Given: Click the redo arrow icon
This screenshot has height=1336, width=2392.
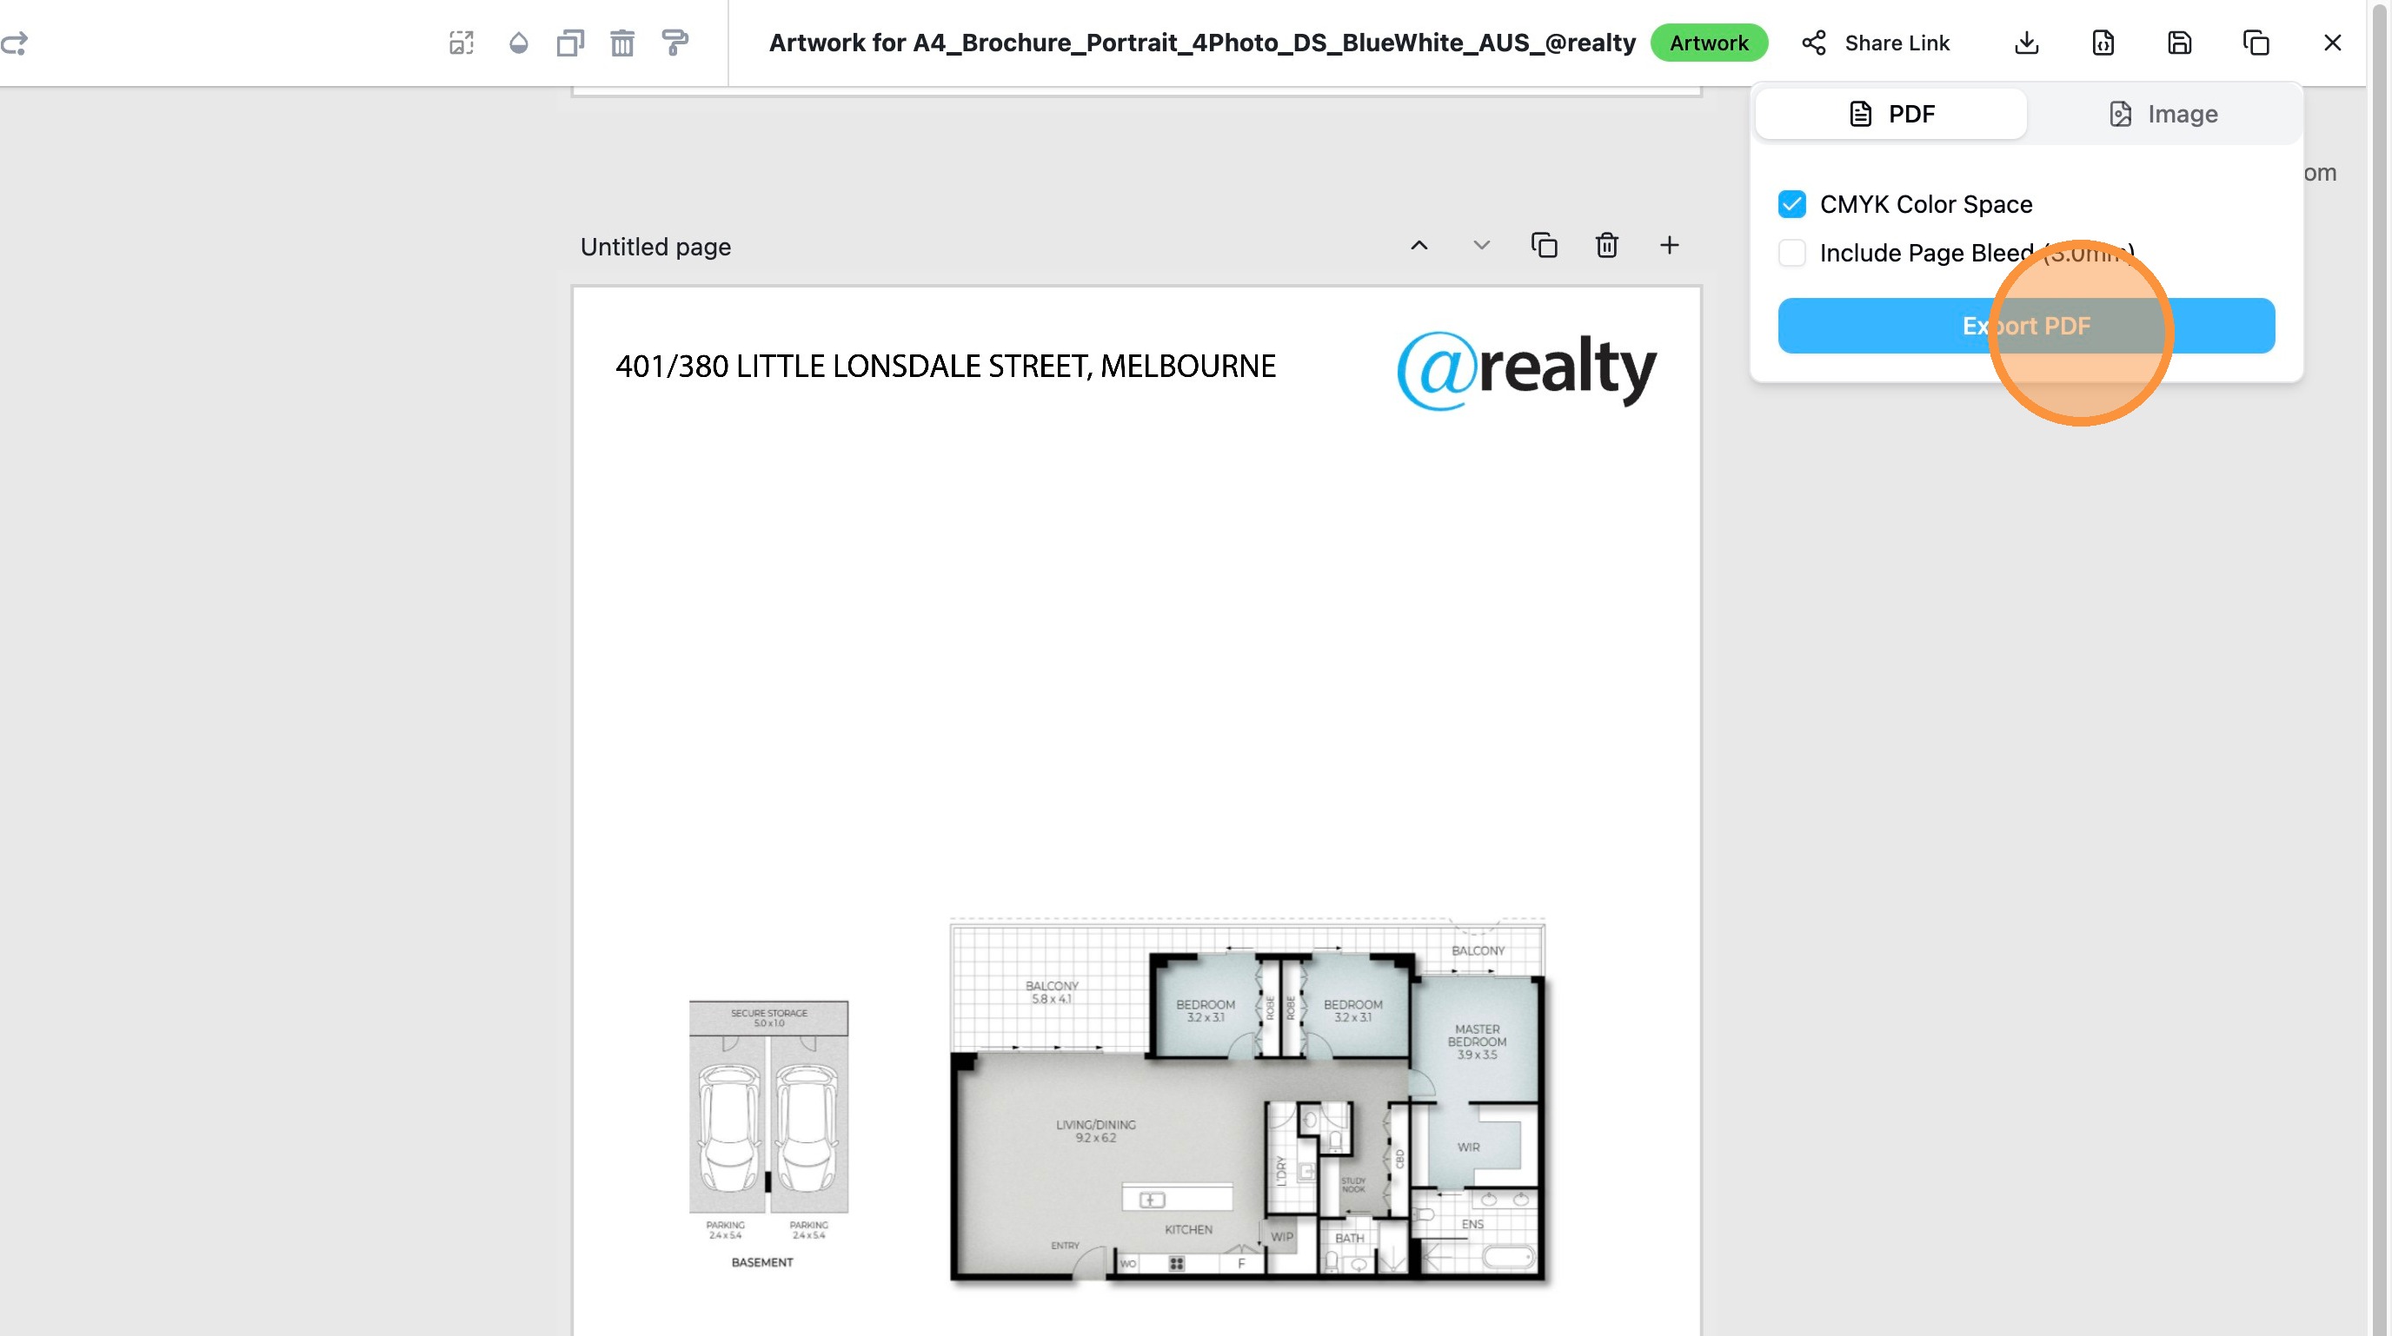Looking at the screenshot, I should 14,43.
